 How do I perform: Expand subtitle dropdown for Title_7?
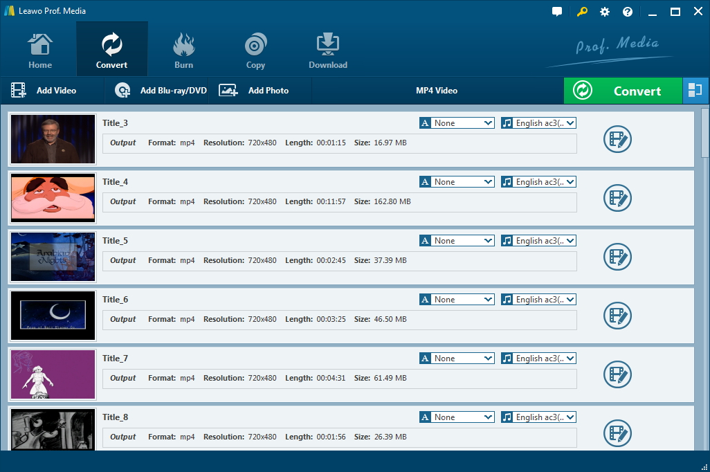(457, 358)
